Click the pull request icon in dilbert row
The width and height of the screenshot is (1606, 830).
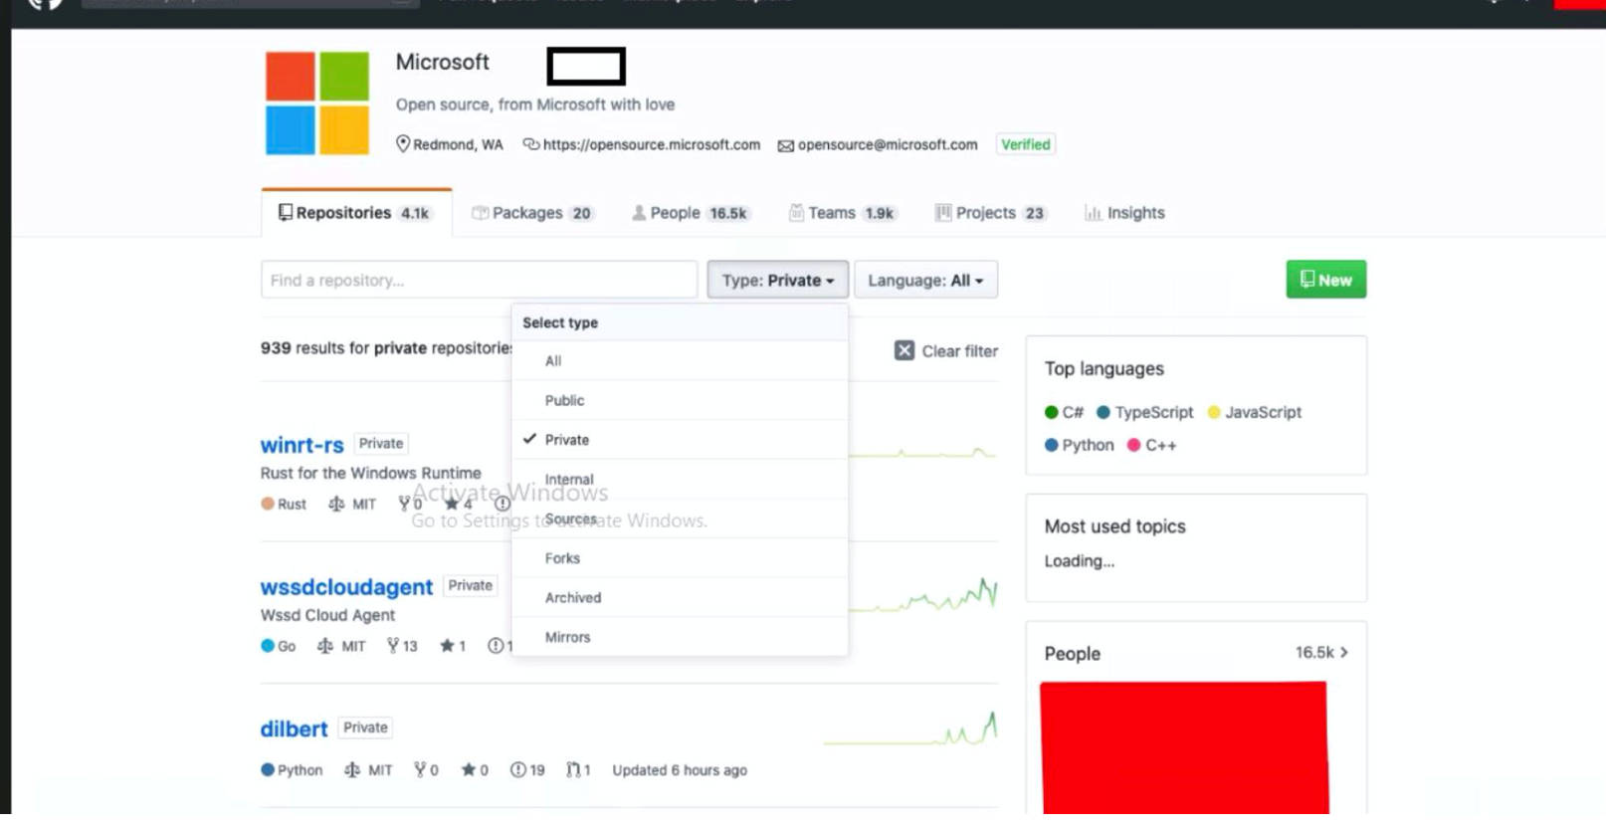click(573, 770)
